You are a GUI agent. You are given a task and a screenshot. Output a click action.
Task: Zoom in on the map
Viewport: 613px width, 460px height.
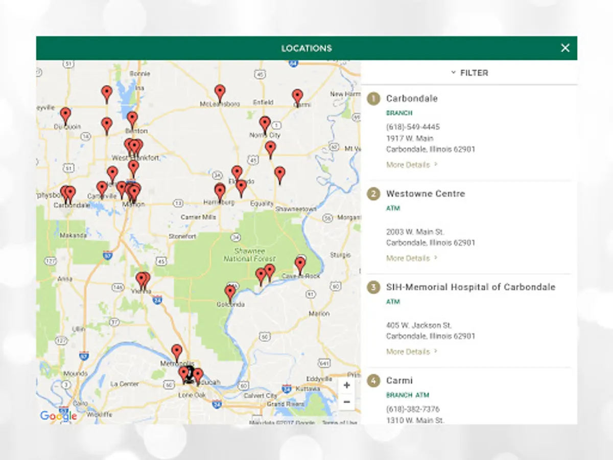[347, 385]
